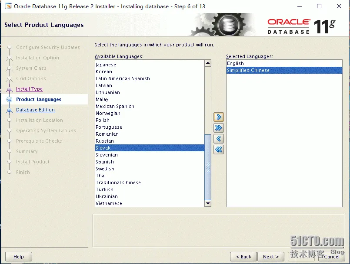Select Portuguese in the list
Image resolution: width=350 pixels, height=264 pixels.
click(150, 127)
